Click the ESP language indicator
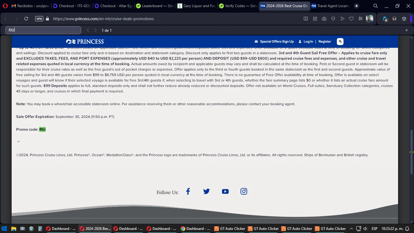Screen dimensions: 414x233 (x=375, y=229)
